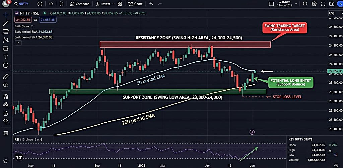Open the NIFTY symbol search
Screen dimensions: 343x168
(21, 4)
